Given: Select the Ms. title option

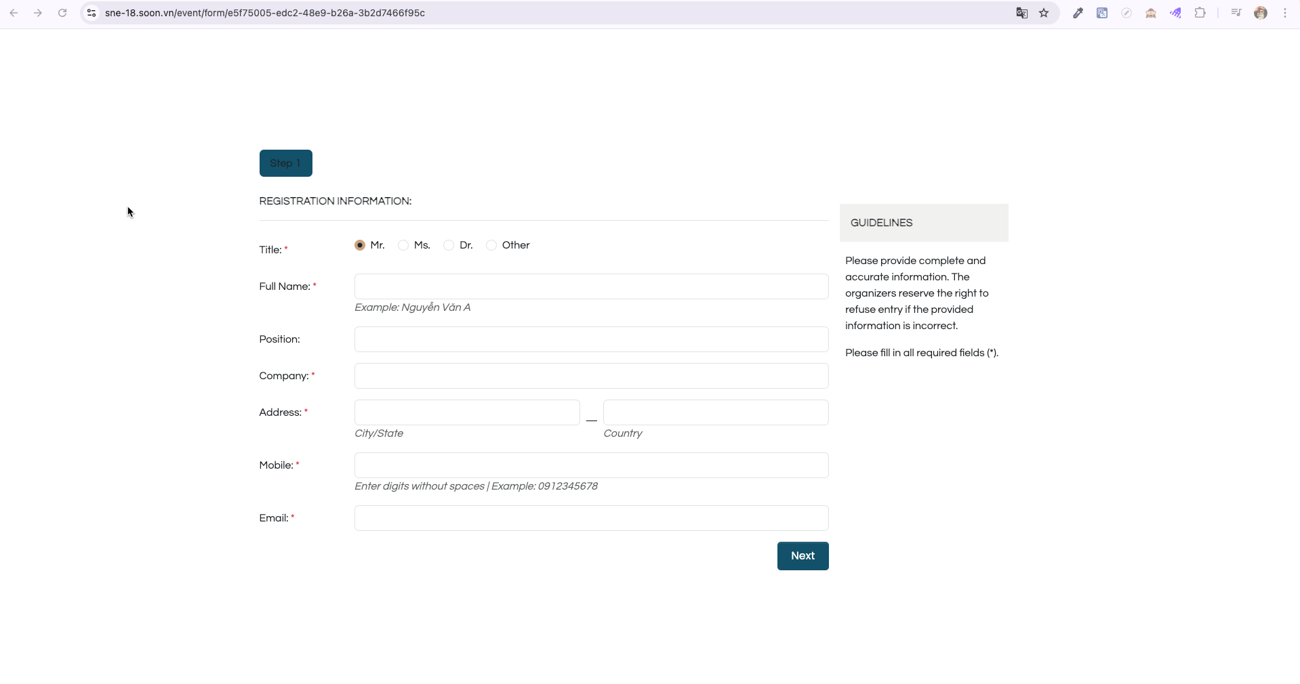Looking at the screenshot, I should pyautogui.click(x=403, y=245).
